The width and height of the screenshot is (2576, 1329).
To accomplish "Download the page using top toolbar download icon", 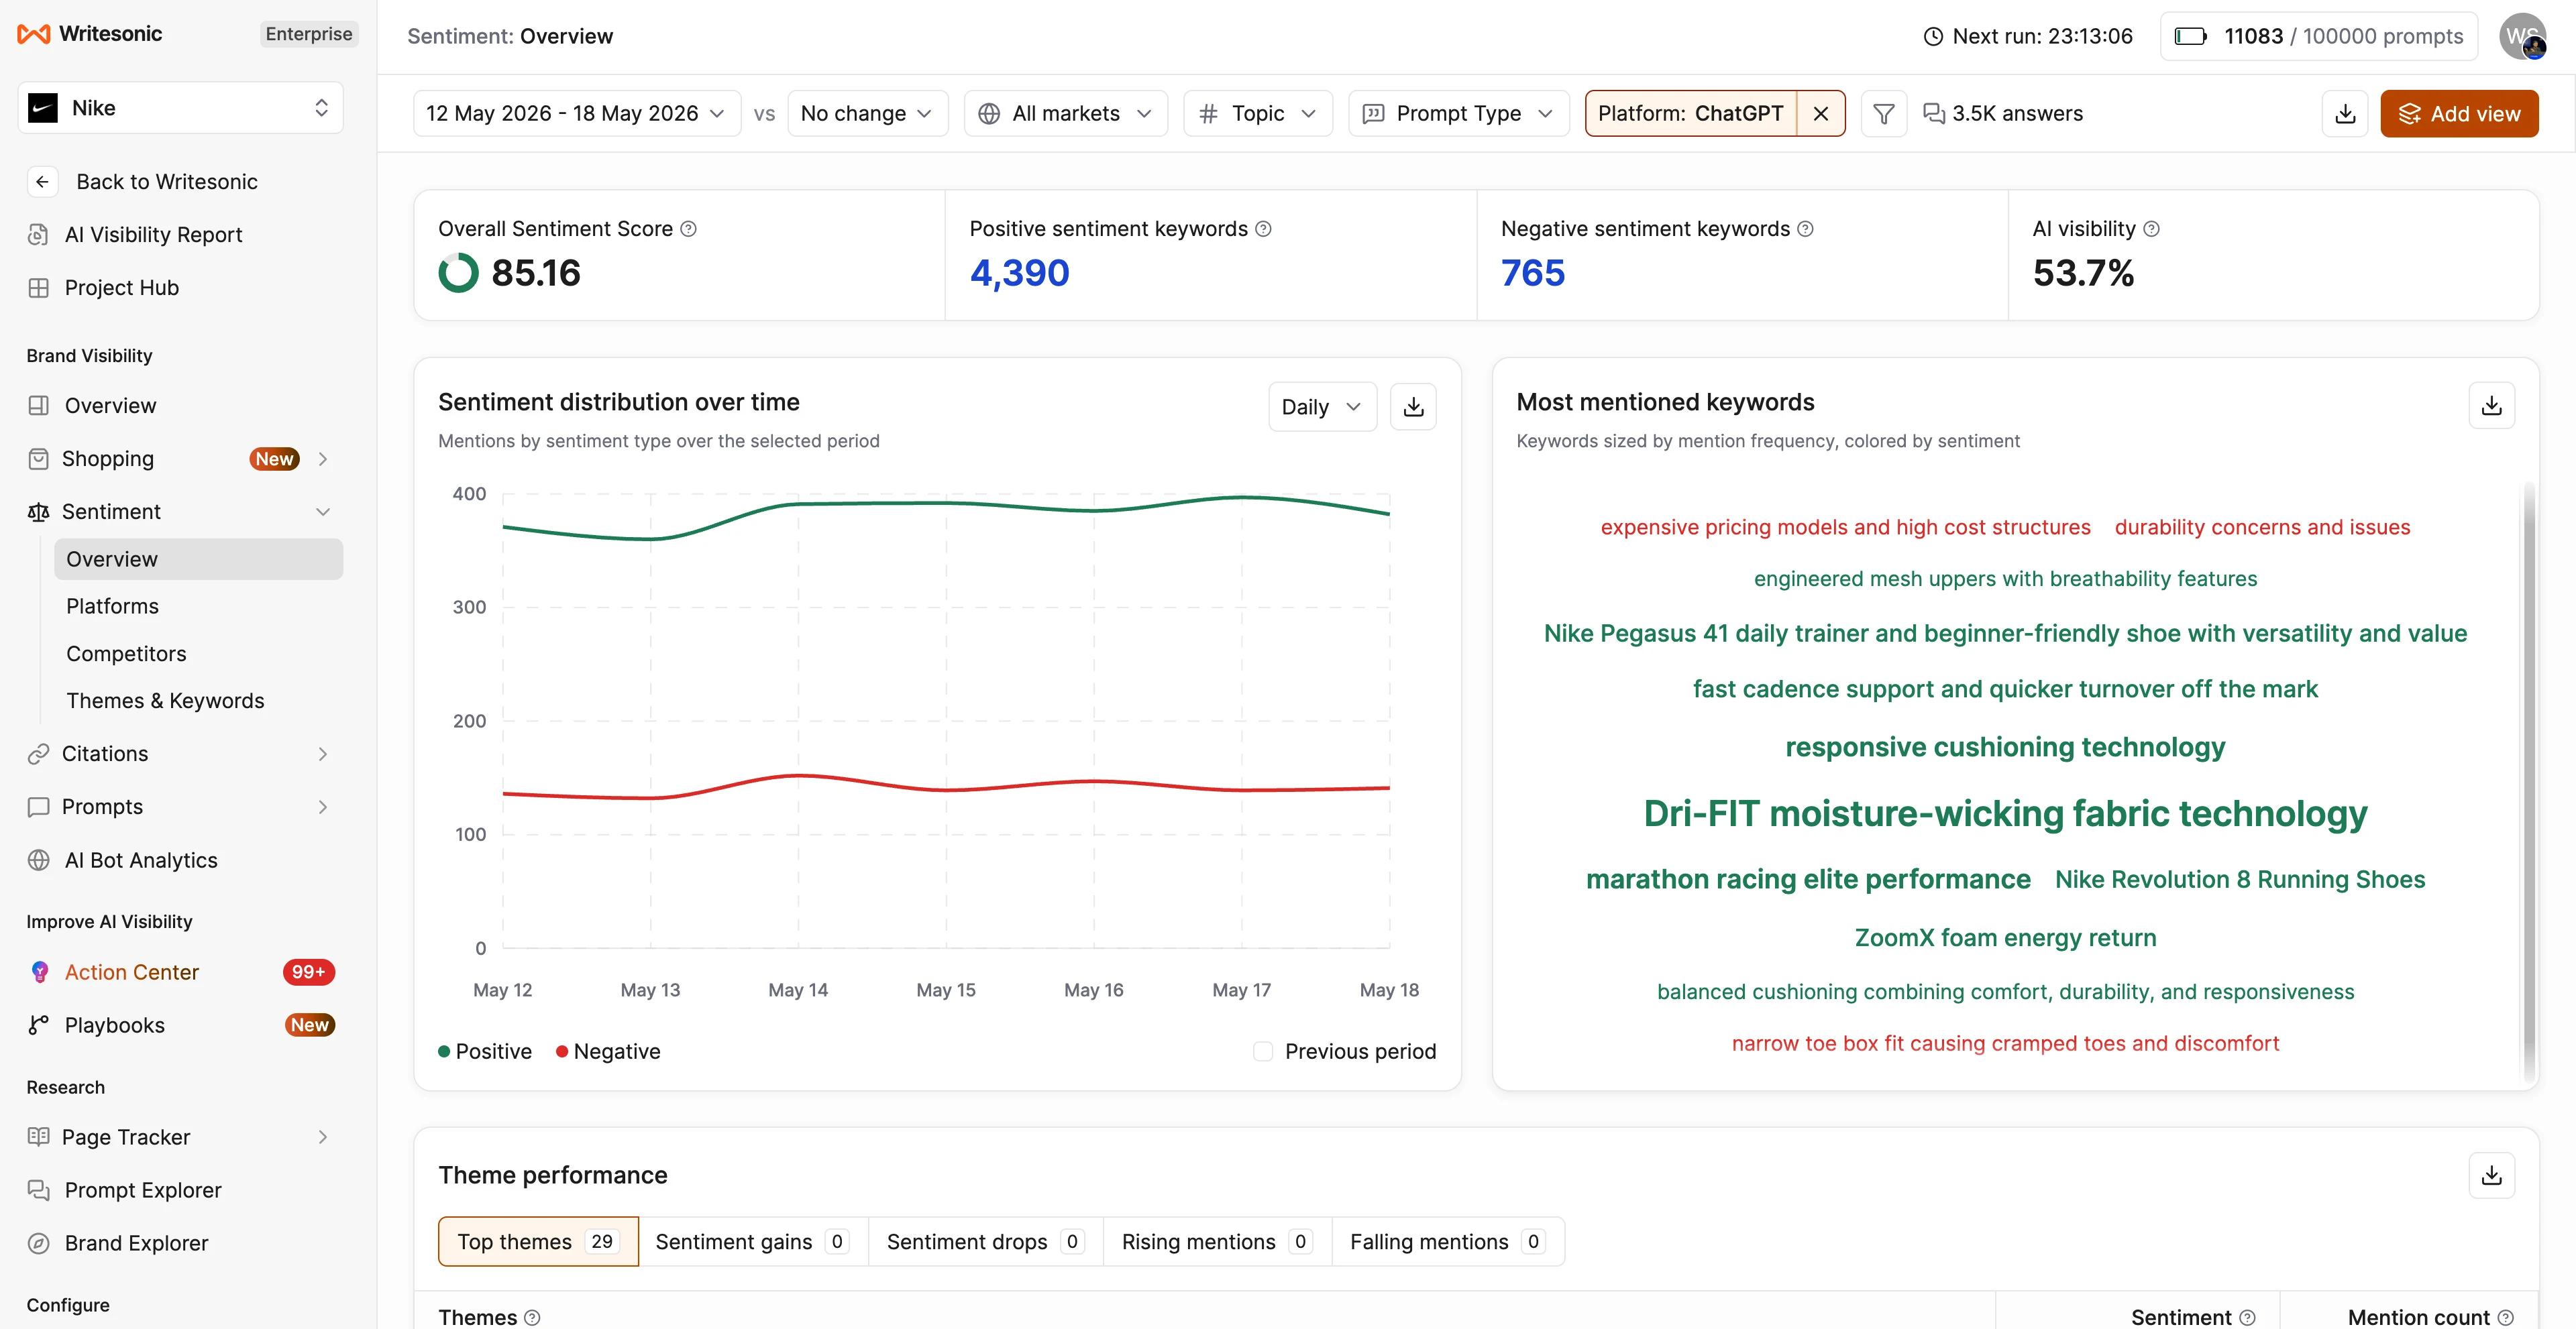I will tap(2344, 113).
